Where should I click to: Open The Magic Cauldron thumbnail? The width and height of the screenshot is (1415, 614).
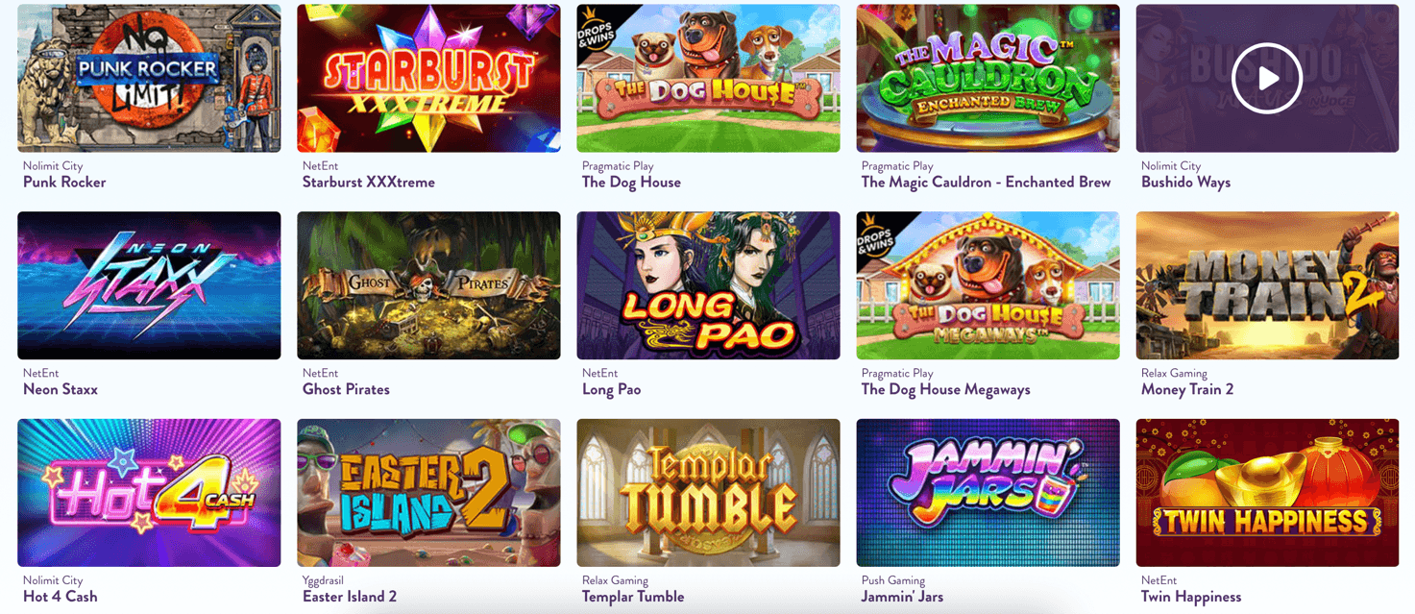pos(988,79)
